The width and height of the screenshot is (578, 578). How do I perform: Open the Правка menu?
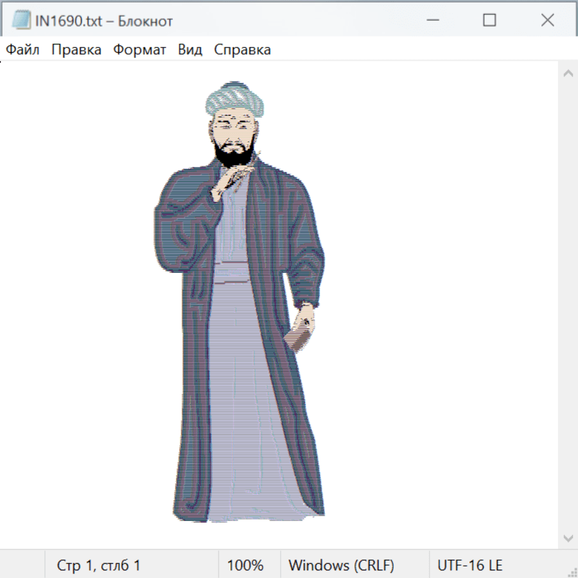click(x=76, y=50)
